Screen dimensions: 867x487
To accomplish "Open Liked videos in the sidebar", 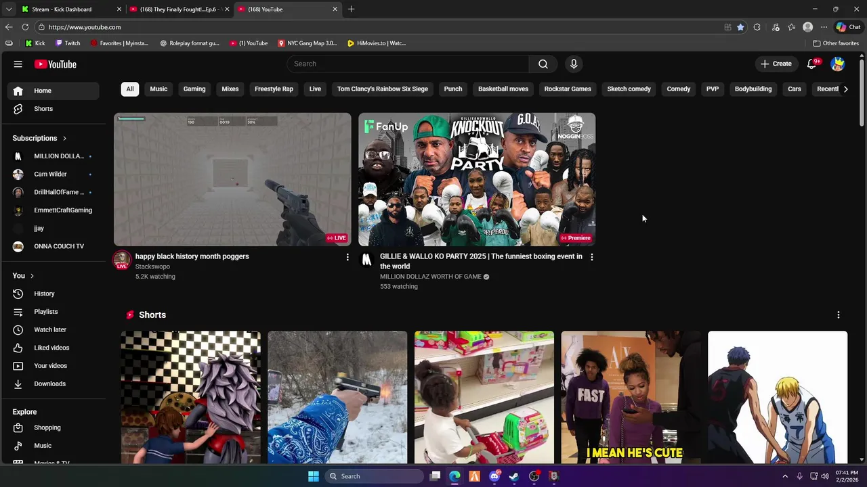I will [x=51, y=348].
